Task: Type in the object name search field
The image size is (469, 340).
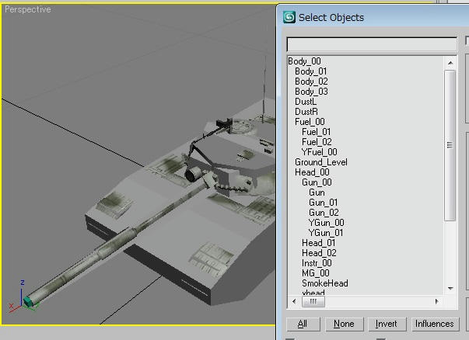Action: [x=371, y=44]
